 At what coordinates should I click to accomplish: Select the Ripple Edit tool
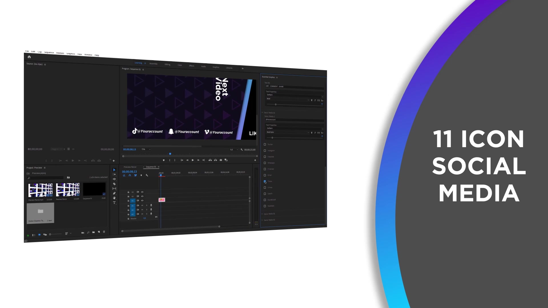click(x=114, y=179)
